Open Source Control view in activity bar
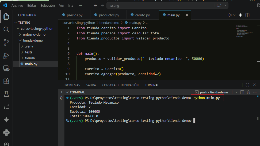Screen dimensions: 260x146 click(x=6, y=42)
